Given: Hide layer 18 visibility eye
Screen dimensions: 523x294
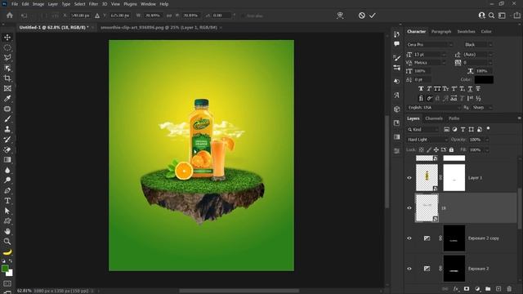Looking at the screenshot, I should (409, 208).
